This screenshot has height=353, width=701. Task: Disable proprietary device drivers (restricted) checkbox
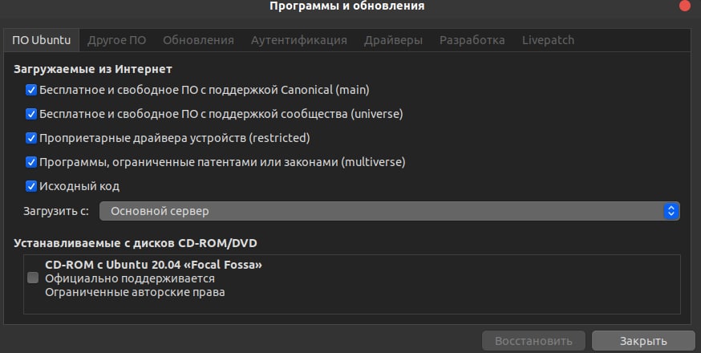(32, 138)
